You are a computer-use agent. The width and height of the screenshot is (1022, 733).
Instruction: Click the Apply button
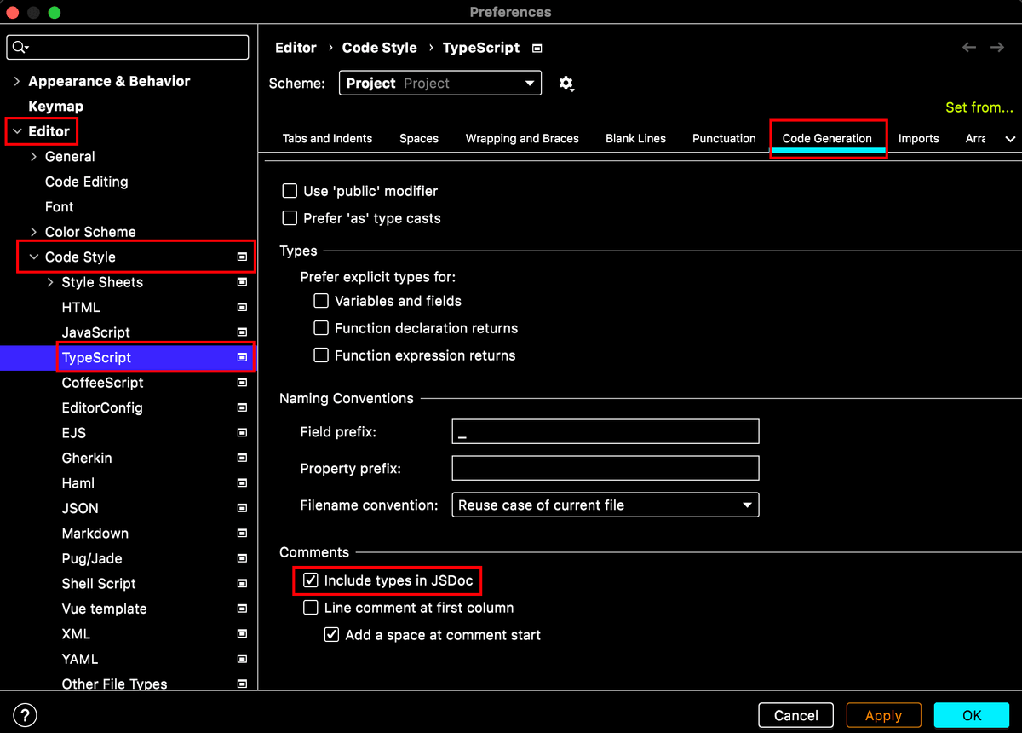point(883,715)
